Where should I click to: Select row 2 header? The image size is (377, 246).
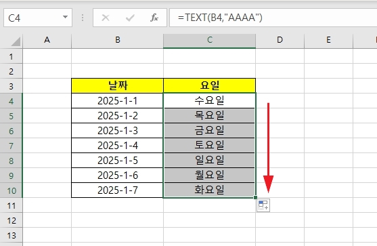click(12, 71)
